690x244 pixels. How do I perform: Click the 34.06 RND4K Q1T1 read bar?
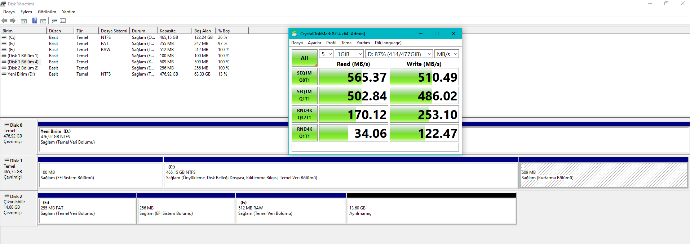(x=354, y=133)
